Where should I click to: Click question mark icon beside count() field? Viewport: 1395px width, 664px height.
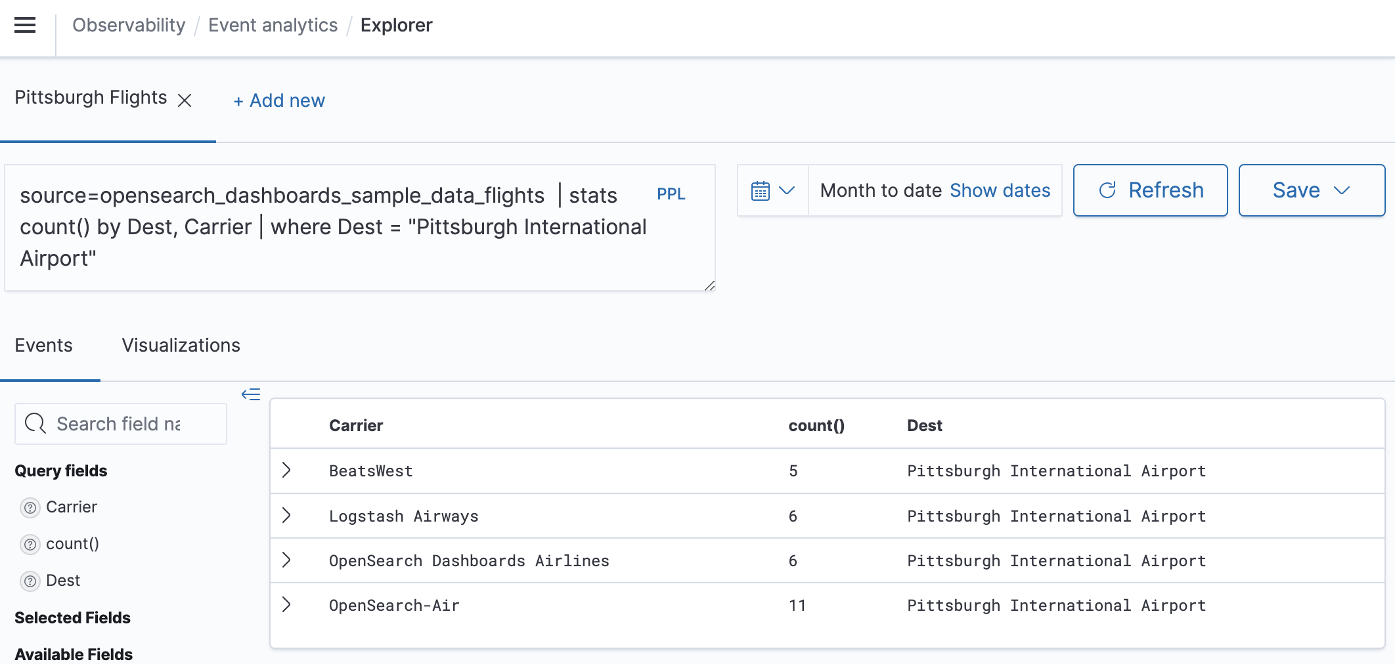pyautogui.click(x=29, y=543)
